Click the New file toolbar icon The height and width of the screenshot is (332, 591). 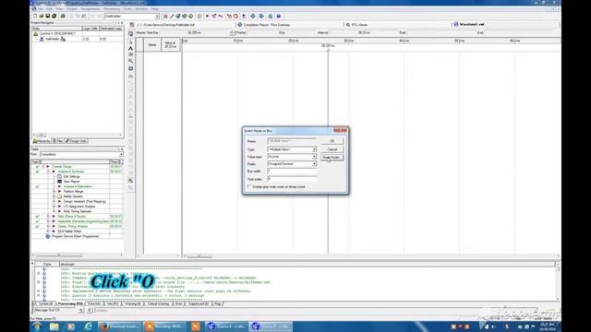tap(35, 17)
